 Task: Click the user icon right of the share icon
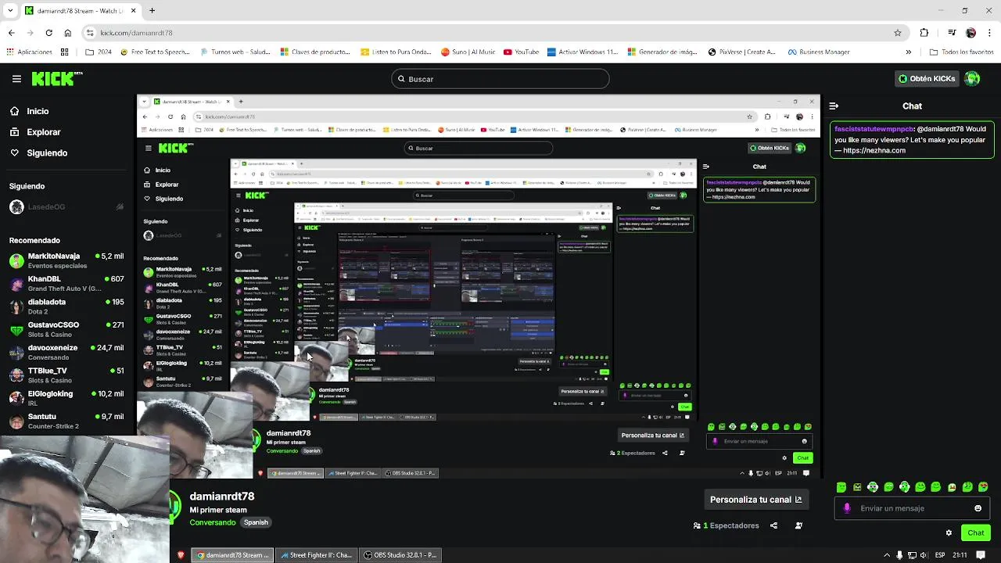pos(798,525)
